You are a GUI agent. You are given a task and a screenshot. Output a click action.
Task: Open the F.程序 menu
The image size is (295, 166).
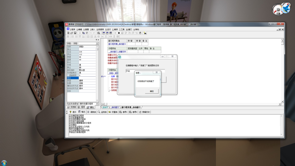pos(73,29)
